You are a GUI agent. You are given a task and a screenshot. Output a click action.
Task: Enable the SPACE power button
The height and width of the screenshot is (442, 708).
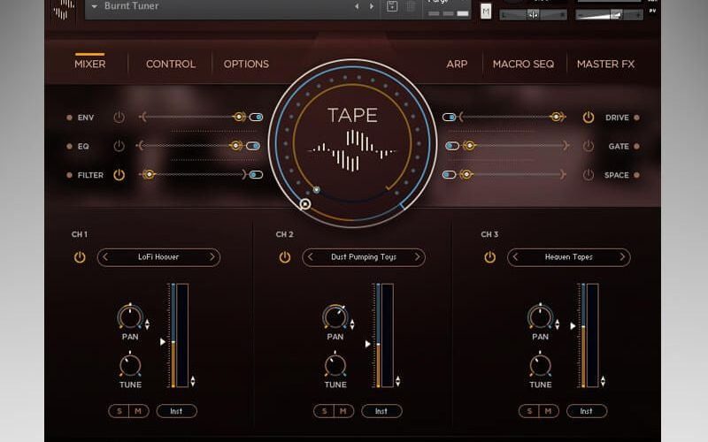pos(588,175)
